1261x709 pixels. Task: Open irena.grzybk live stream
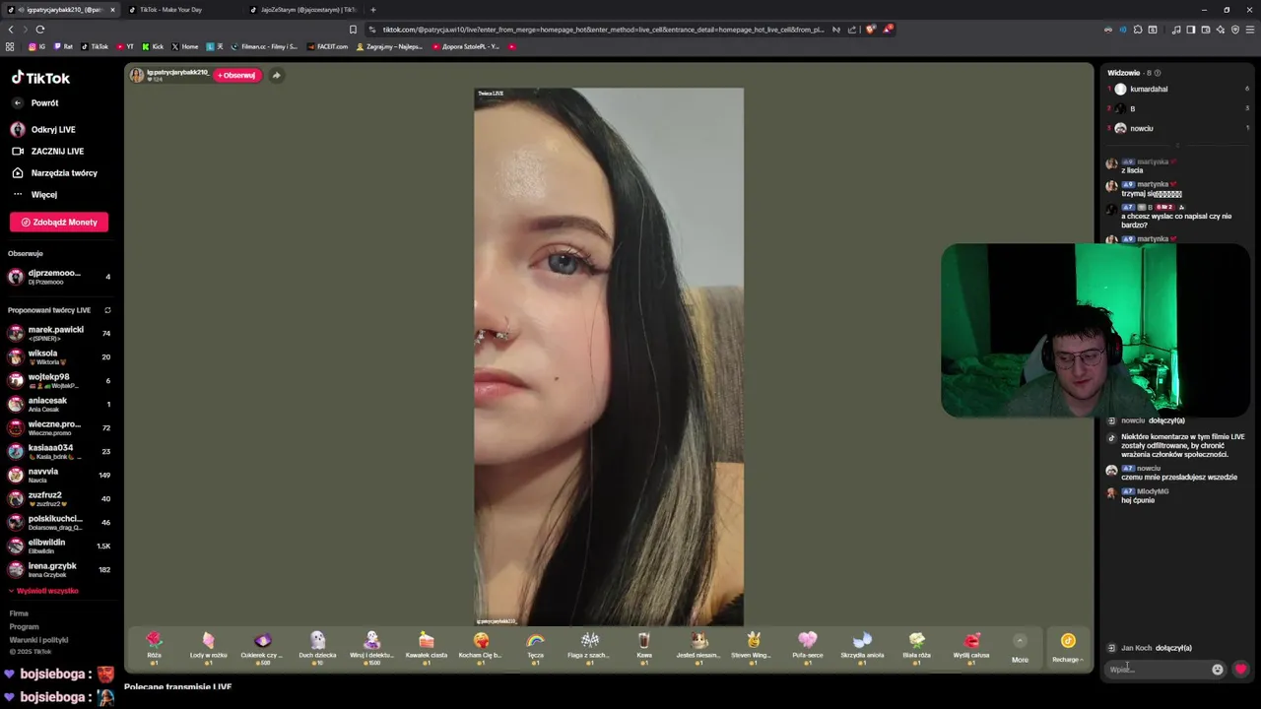(59, 570)
